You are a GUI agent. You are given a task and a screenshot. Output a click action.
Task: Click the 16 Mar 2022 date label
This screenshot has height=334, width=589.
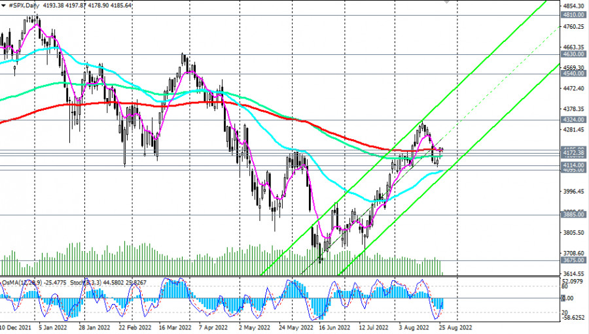175,327
